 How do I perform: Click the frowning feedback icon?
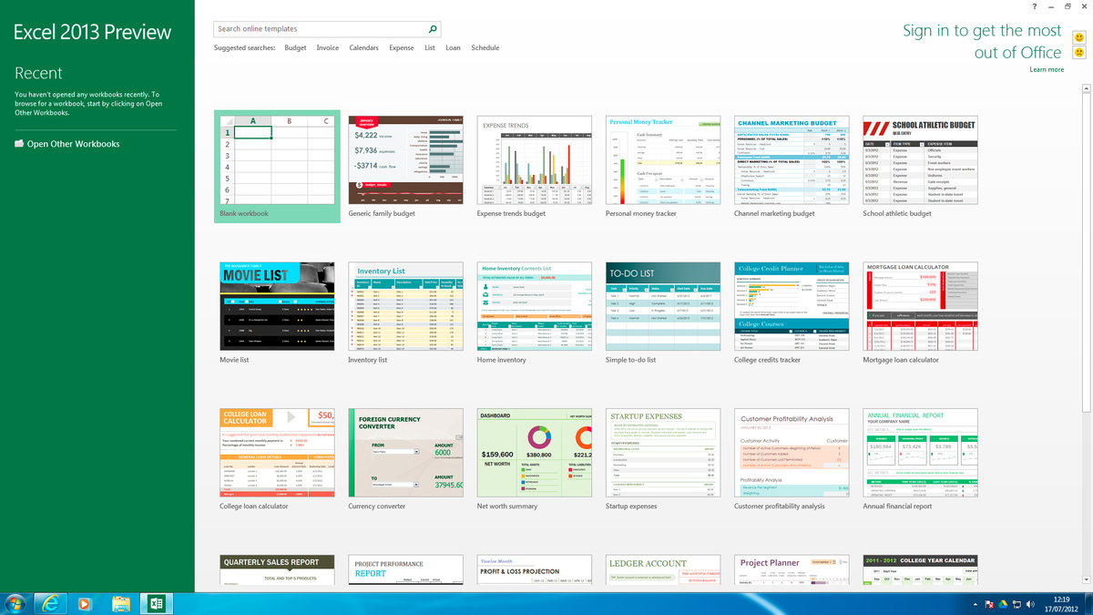pos(1079,54)
